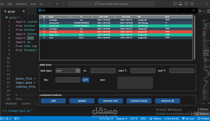This screenshot has height=121, width=210.
Task: Click the split editor icon at top right
Action: [x=208, y=11]
